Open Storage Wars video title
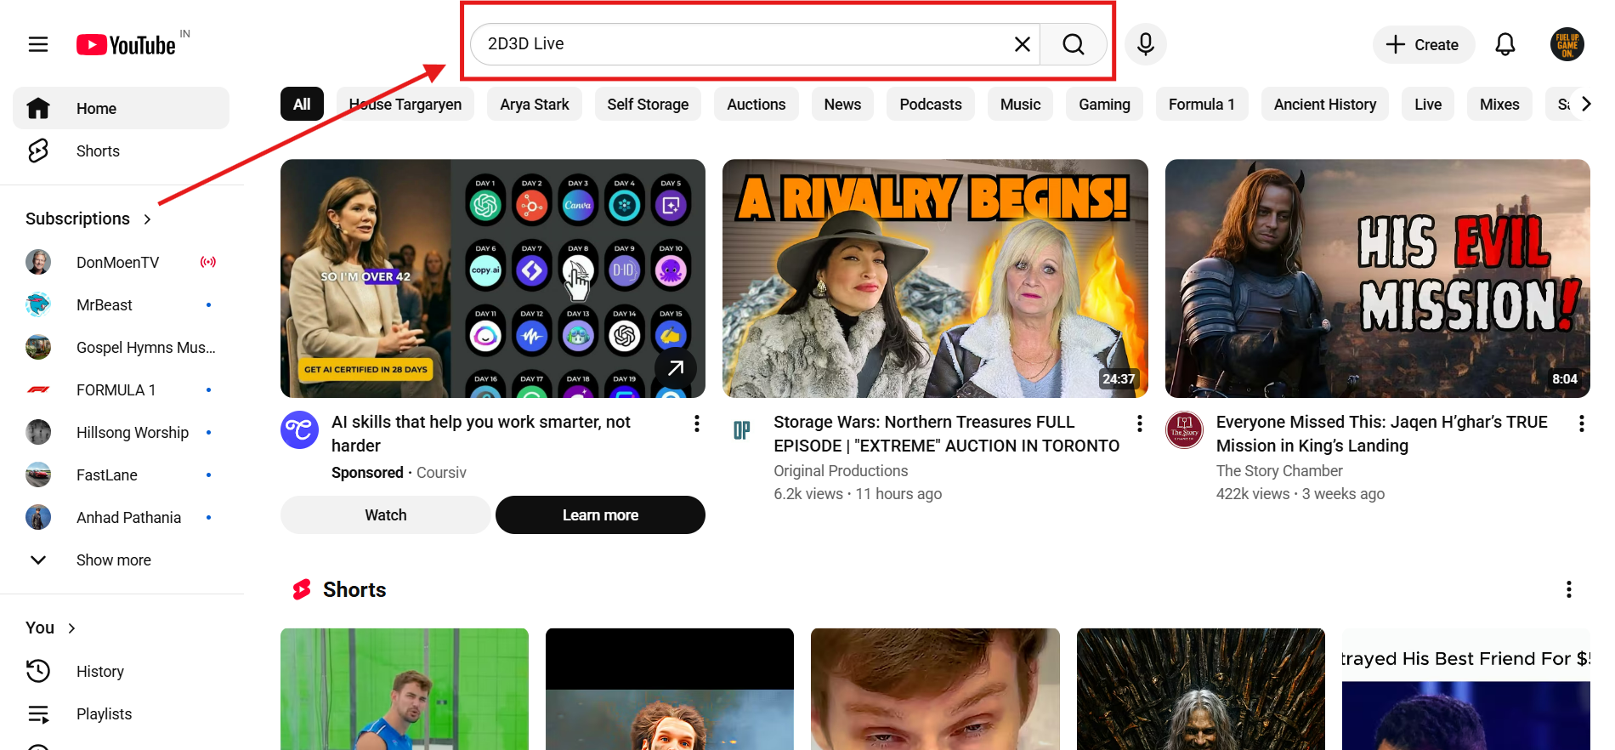Viewport: 1615px width, 750px height. 946,434
